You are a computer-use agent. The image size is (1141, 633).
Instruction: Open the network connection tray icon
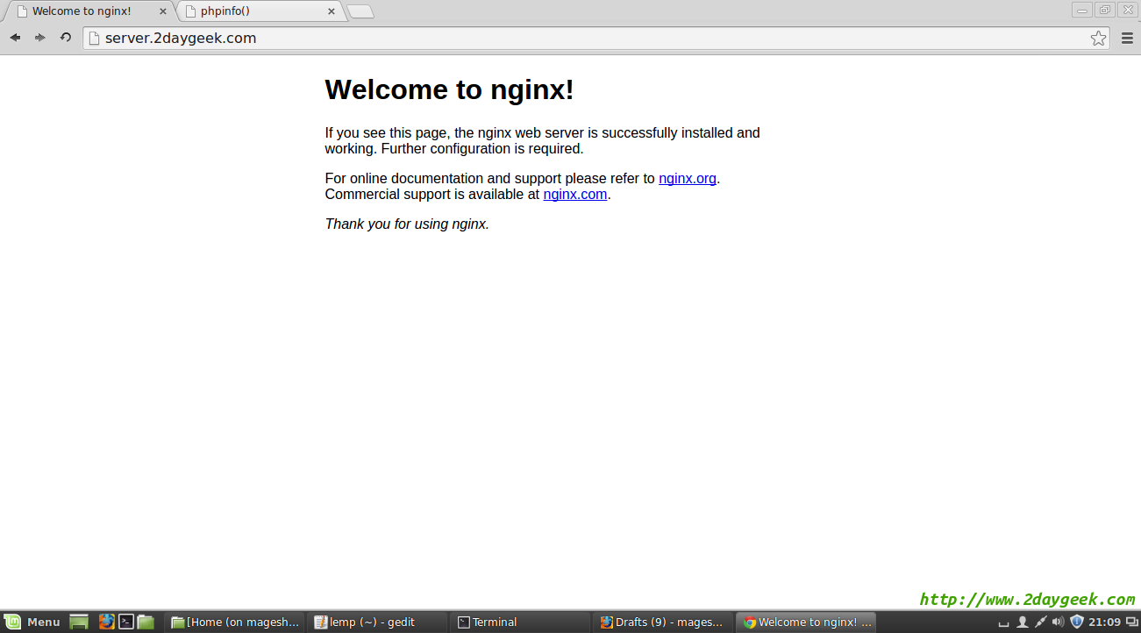[1040, 622]
